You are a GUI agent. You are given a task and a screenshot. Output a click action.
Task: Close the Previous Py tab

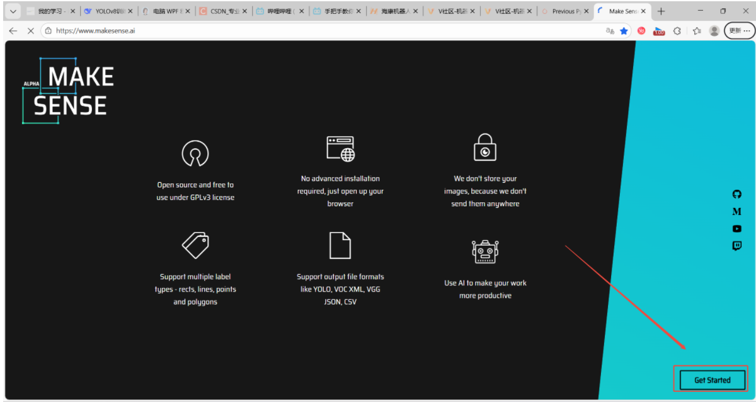click(587, 11)
